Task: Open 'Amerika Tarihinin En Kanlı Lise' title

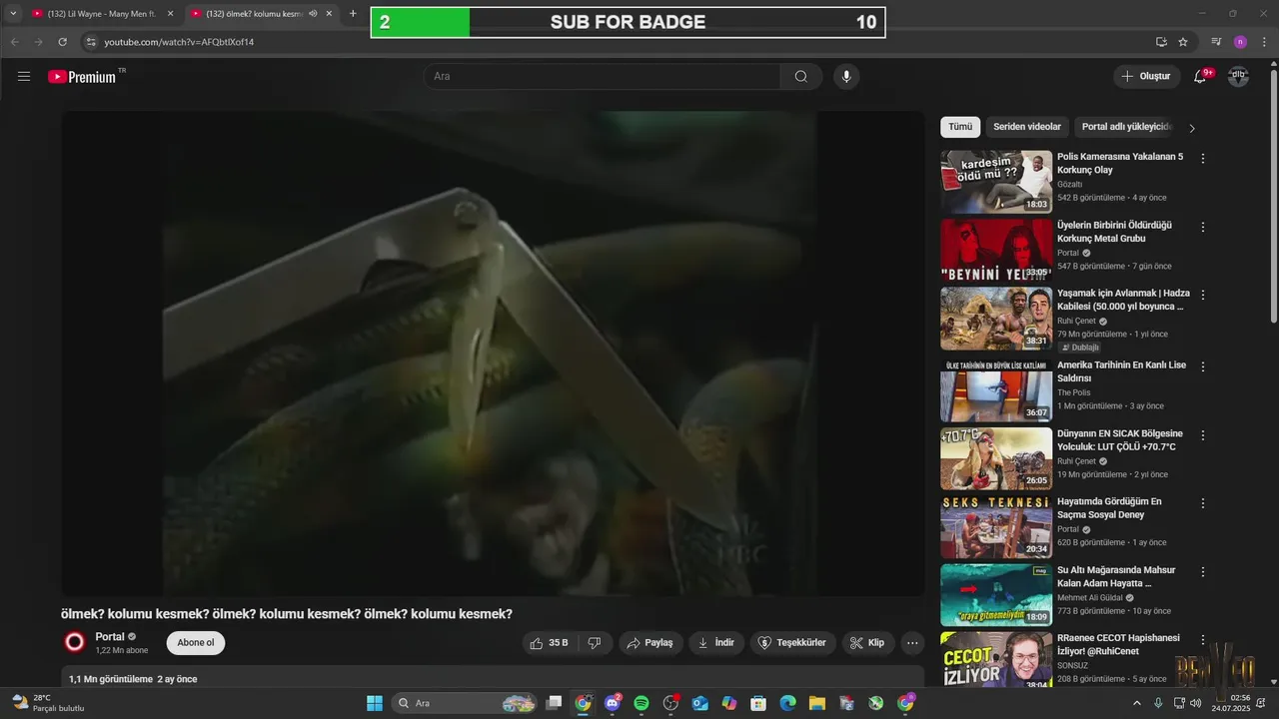Action: point(1121,371)
